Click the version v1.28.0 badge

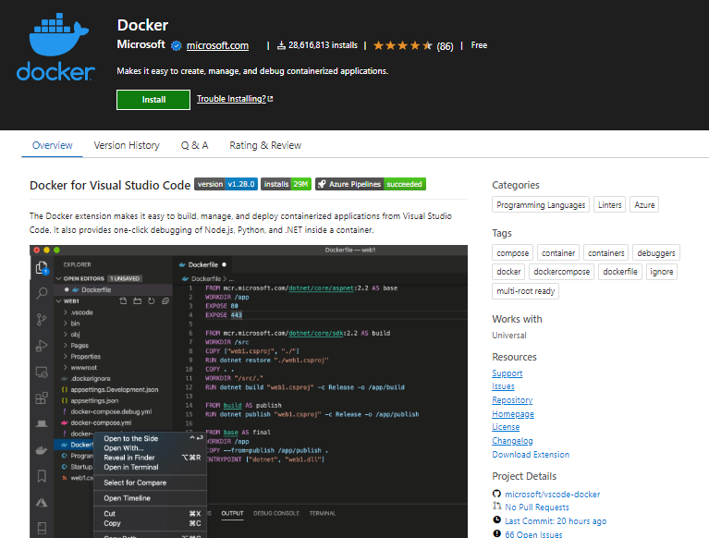(226, 184)
